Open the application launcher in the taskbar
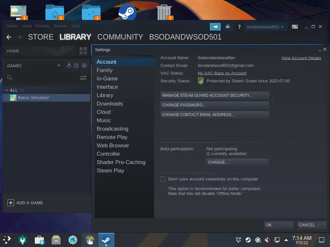This screenshot has height=247, width=330. pyautogui.click(x=7, y=240)
